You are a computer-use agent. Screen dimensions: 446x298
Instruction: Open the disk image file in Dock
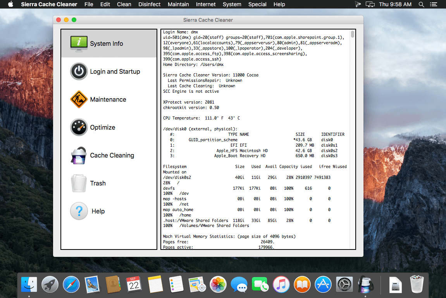395,284
